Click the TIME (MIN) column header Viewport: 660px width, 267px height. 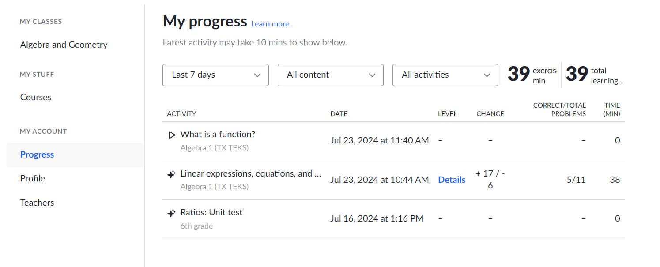pos(612,109)
